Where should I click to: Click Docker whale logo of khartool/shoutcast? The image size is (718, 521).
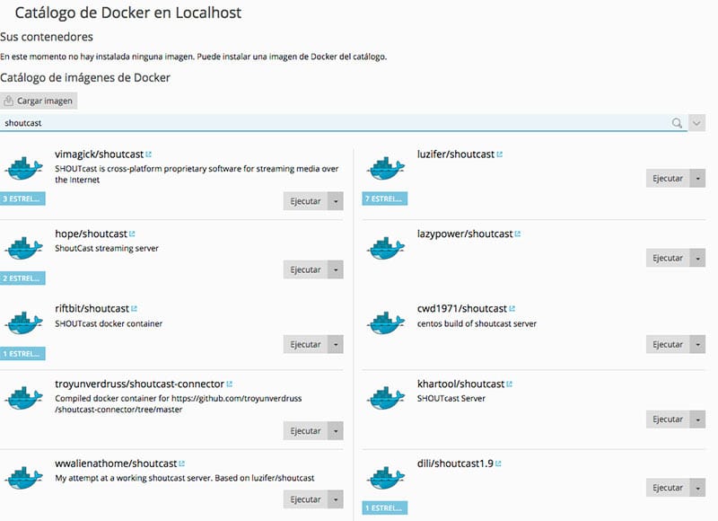coord(386,398)
